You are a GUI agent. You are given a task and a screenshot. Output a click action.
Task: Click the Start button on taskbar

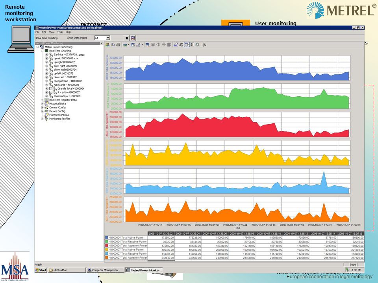tap(41, 270)
